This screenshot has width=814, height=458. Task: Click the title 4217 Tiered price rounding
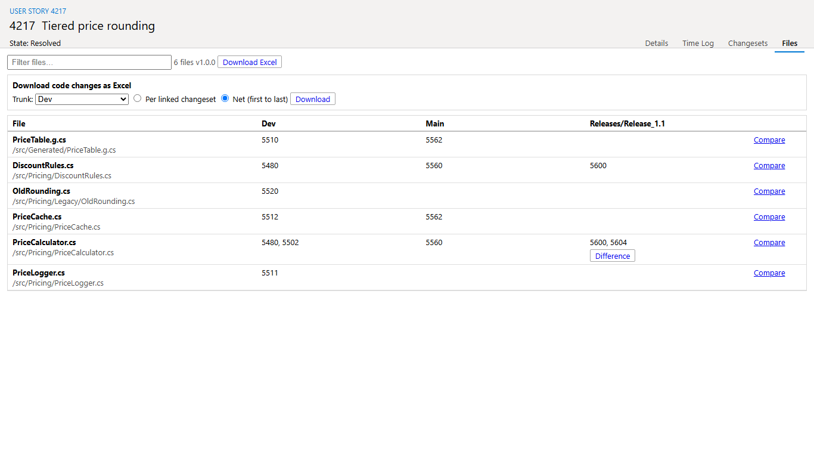[82, 26]
